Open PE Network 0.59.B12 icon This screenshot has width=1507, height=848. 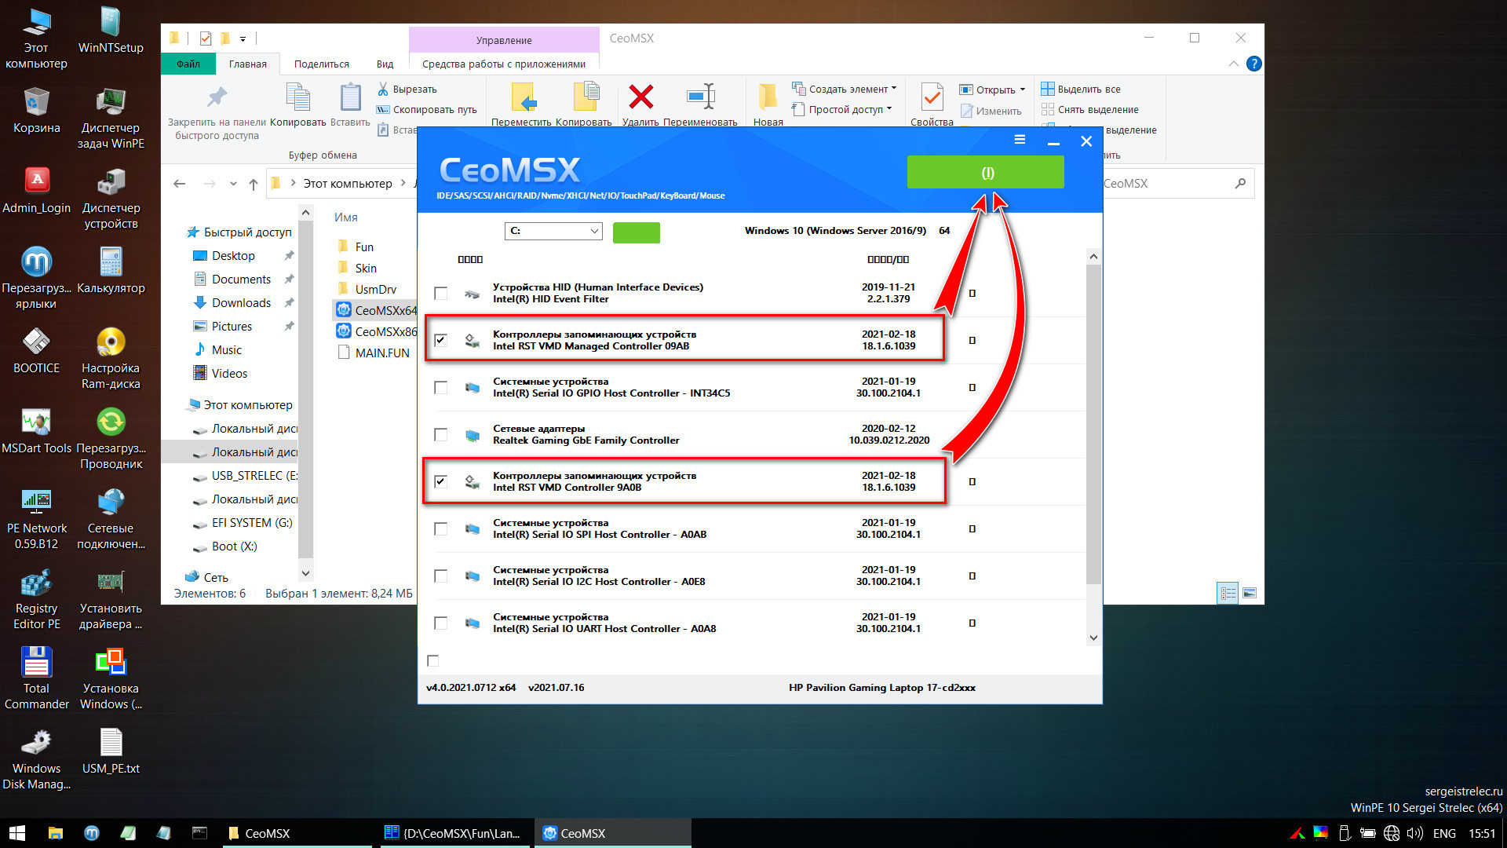(x=36, y=519)
